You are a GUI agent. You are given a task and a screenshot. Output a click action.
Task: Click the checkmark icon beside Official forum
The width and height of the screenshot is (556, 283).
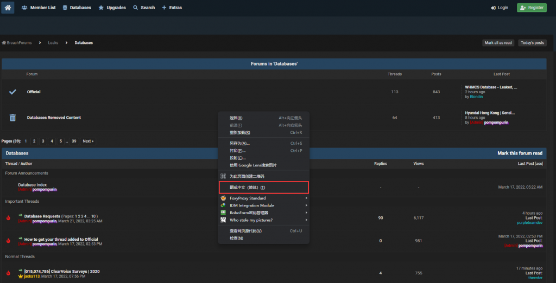pyautogui.click(x=12, y=92)
